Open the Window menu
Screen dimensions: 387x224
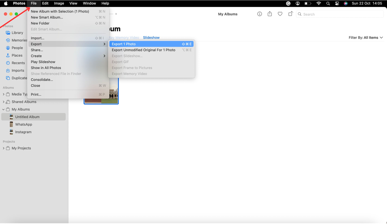pyautogui.click(x=89, y=3)
